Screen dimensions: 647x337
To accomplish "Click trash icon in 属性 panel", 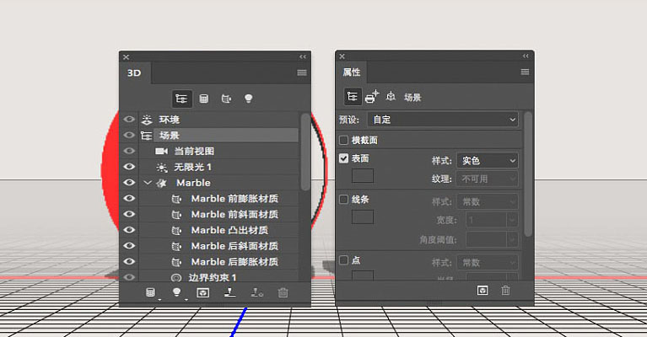I will [x=505, y=291].
